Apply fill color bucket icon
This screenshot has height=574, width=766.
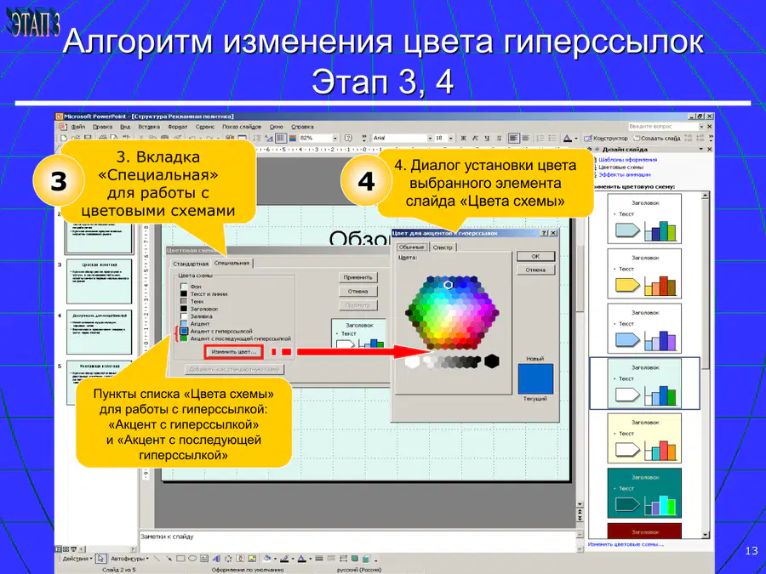(x=267, y=559)
